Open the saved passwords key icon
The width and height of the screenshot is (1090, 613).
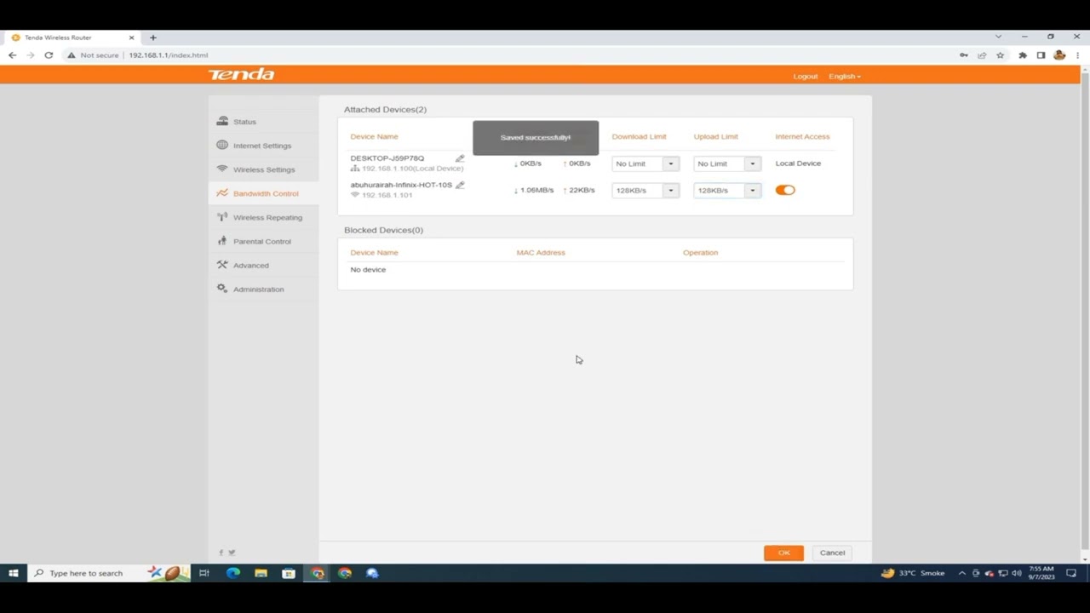(964, 55)
